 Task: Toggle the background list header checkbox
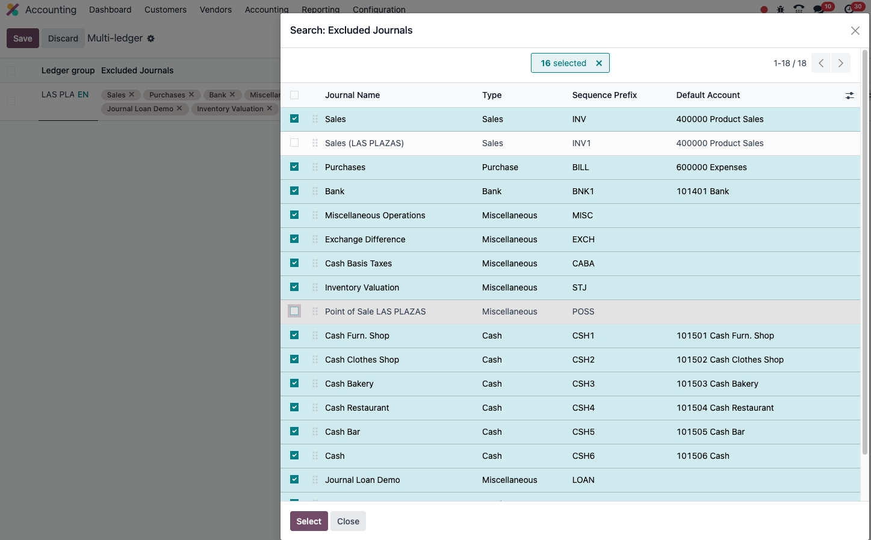(x=11, y=70)
